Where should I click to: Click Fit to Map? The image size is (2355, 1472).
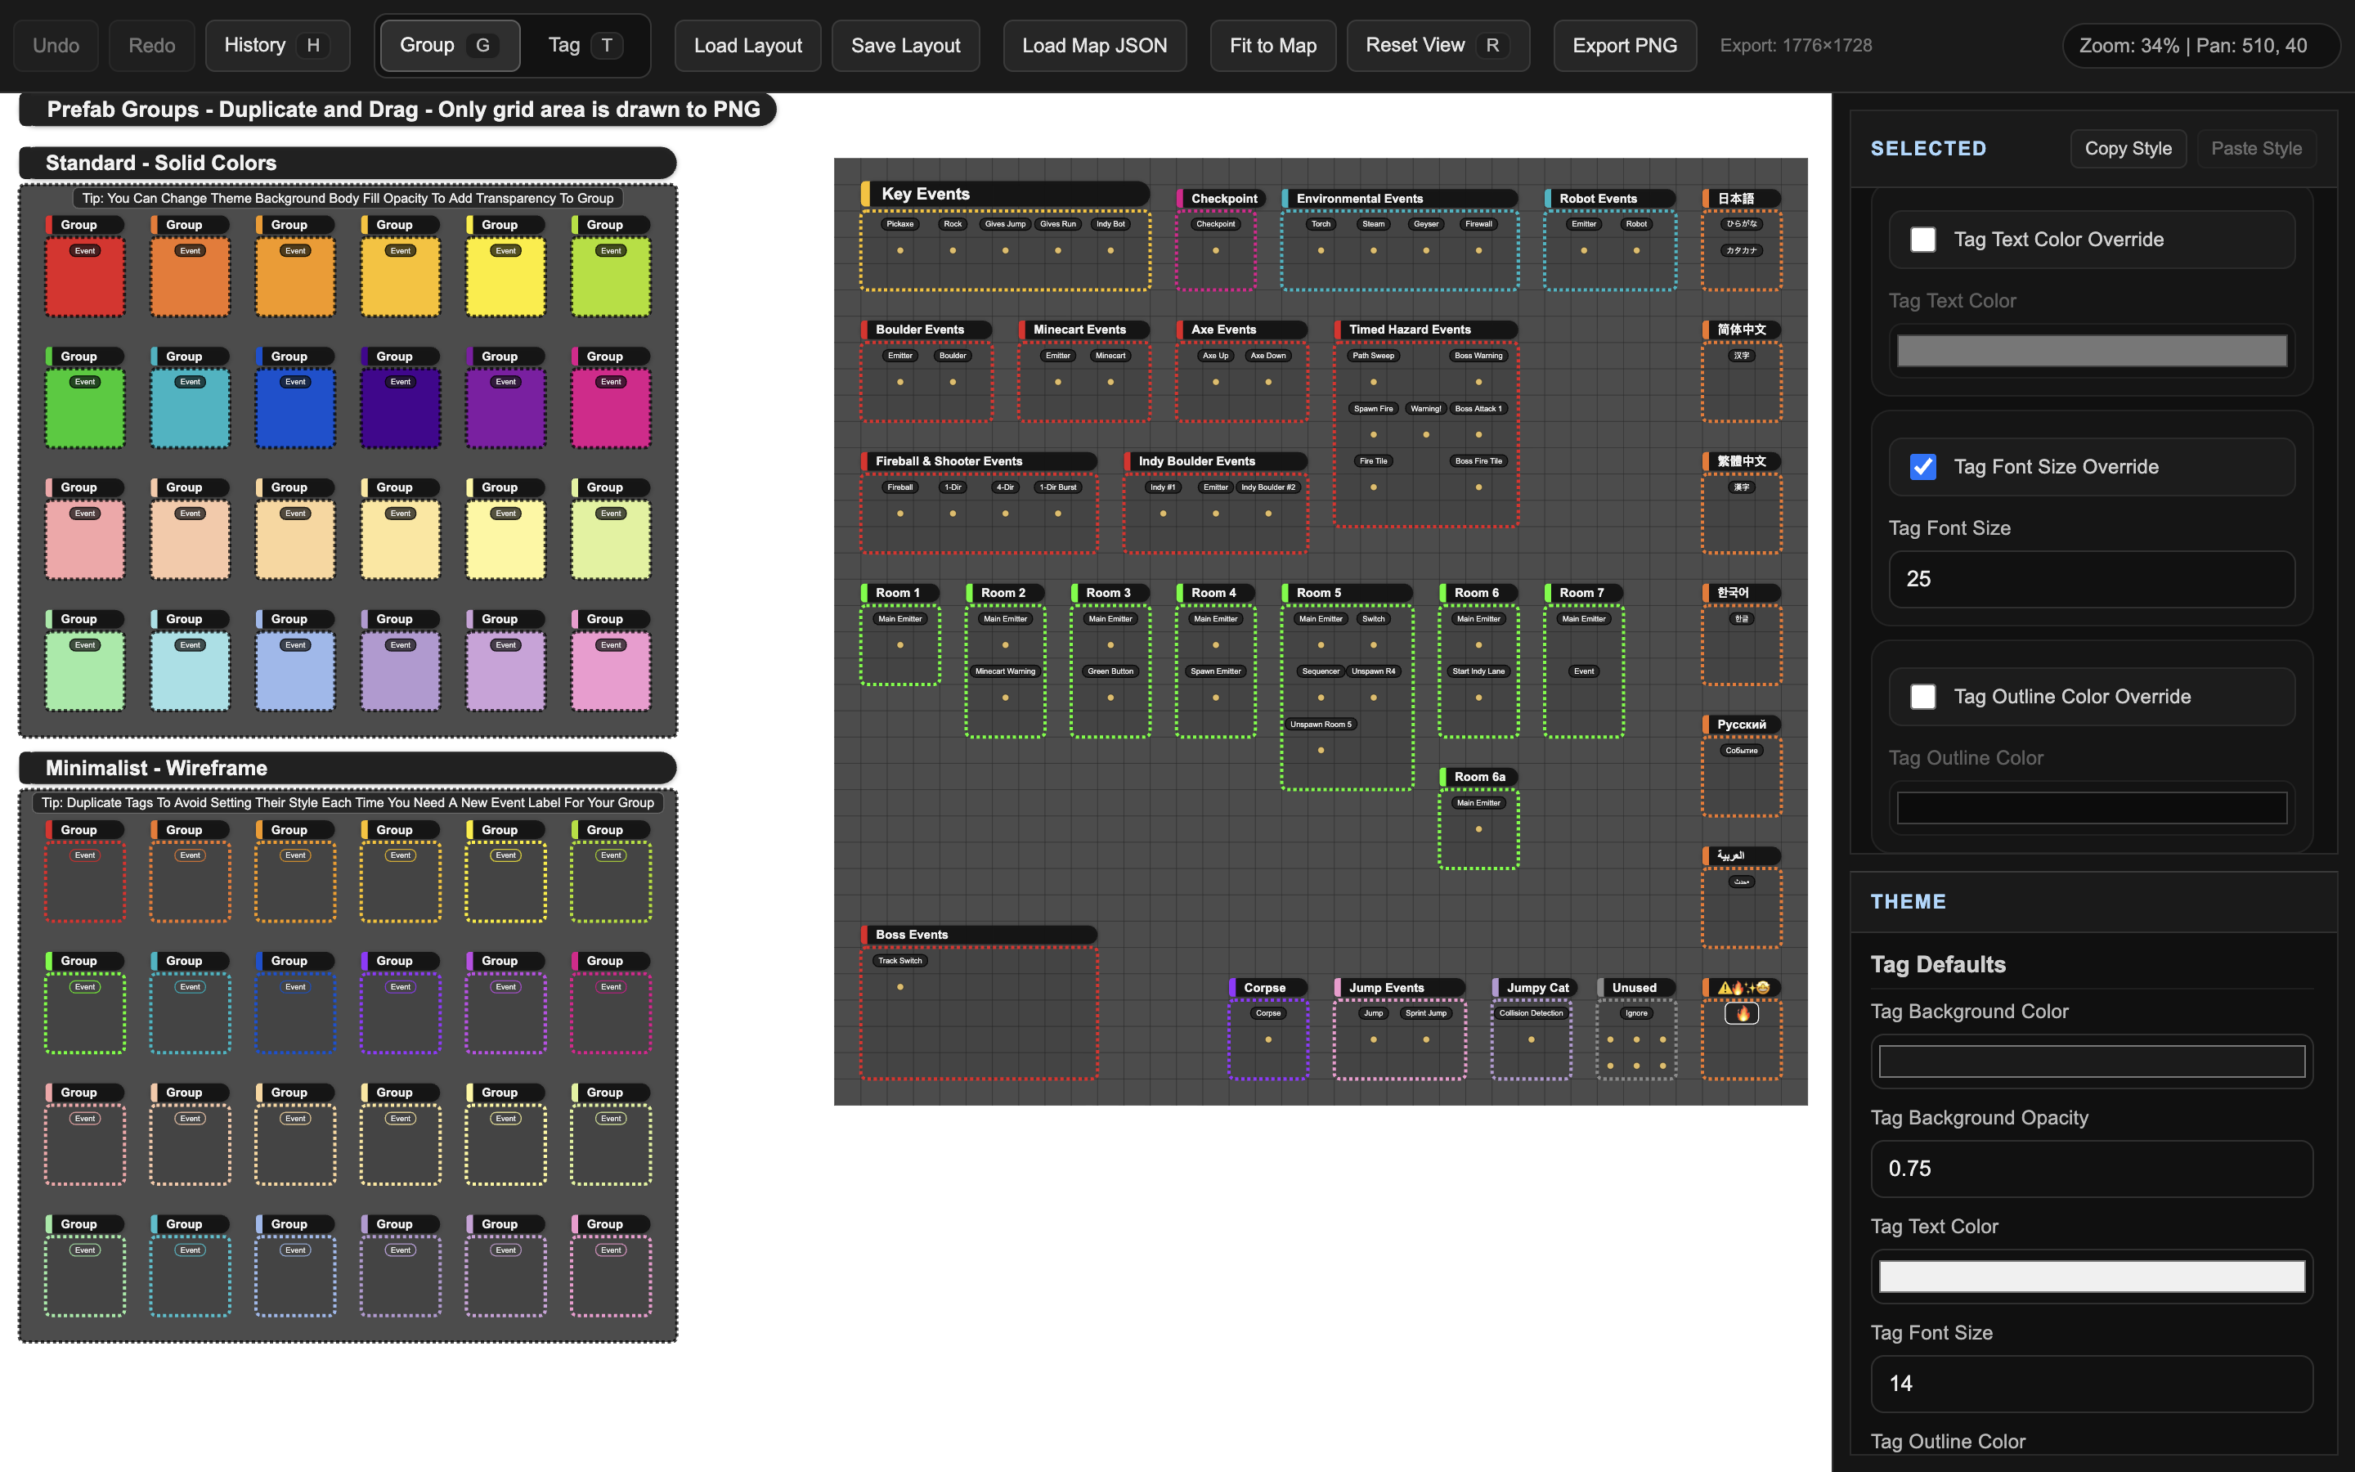pyautogui.click(x=1272, y=46)
